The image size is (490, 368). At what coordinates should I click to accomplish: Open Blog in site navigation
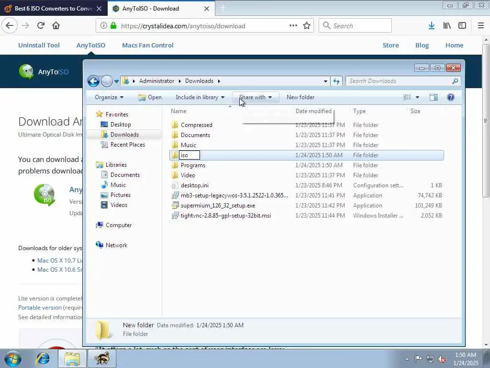(422, 45)
